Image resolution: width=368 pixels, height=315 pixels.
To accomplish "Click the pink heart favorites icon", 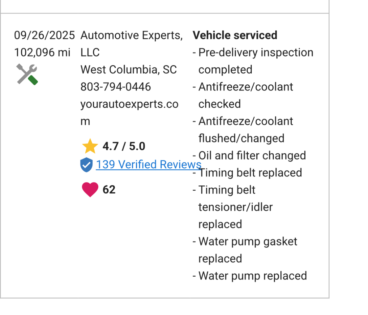I will coord(90,190).
